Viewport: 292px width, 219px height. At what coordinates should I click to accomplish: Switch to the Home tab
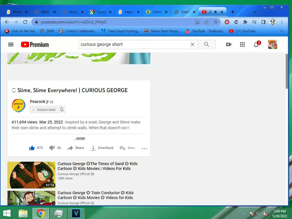[x=157, y=12]
